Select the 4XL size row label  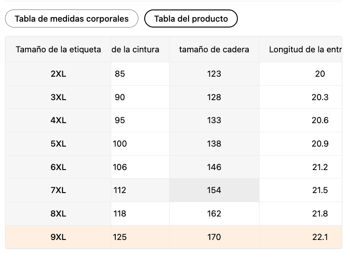pos(58,120)
